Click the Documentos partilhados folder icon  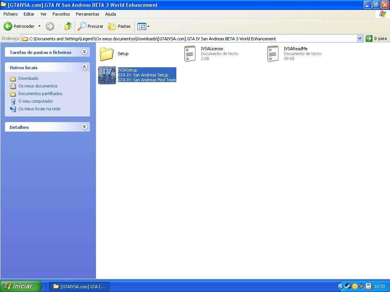tap(13, 94)
